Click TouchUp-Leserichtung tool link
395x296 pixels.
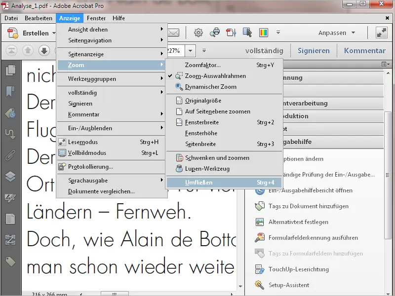coord(299,269)
